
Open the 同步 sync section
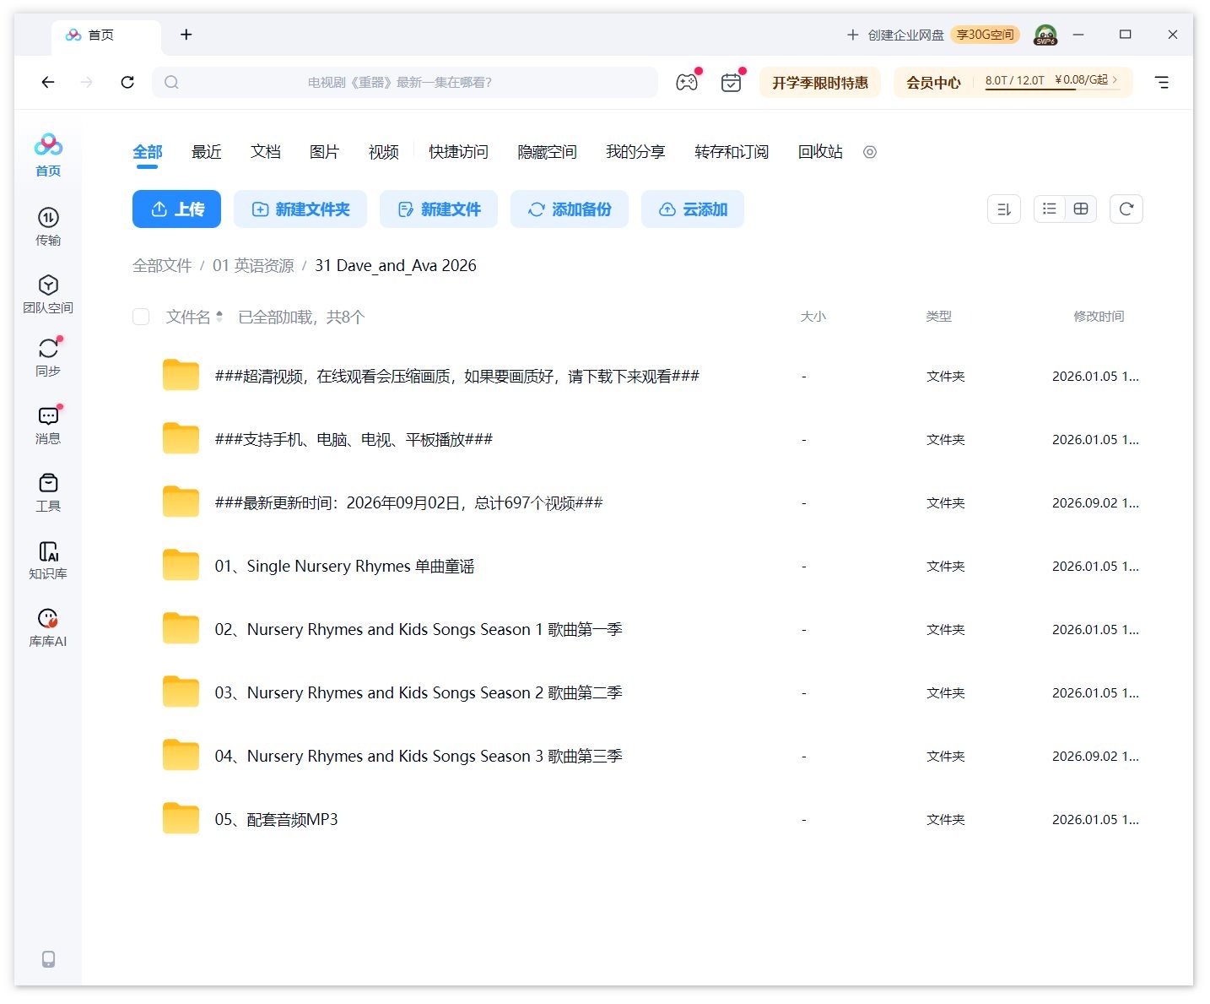[48, 357]
